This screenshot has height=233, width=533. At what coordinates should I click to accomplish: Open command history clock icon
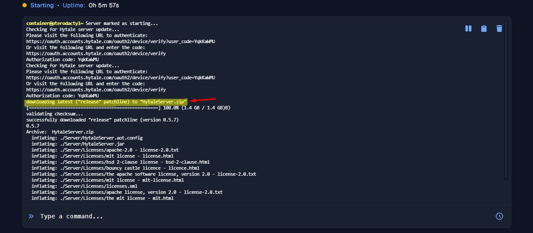coord(499,216)
